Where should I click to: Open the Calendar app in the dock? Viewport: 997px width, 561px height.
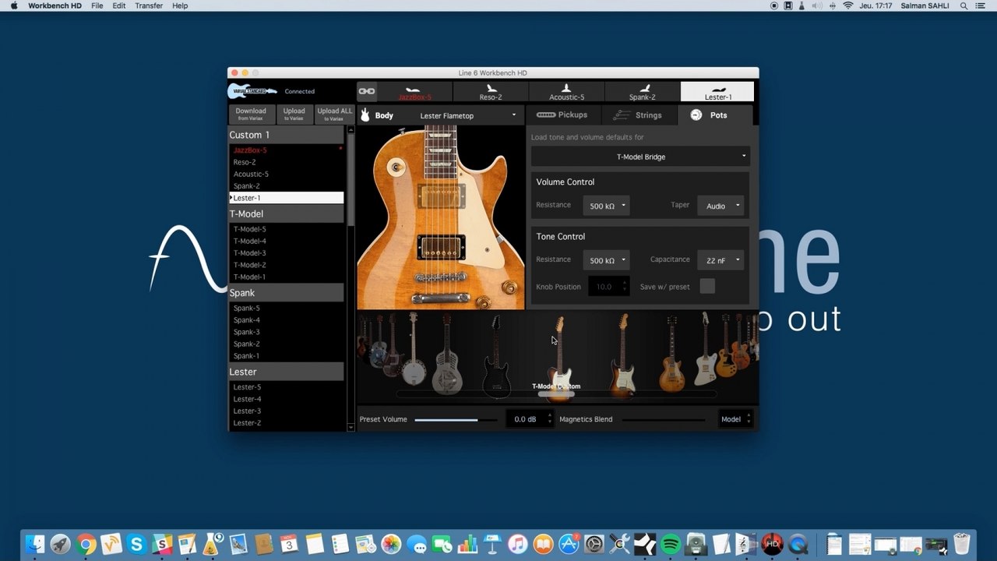(x=289, y=544)
